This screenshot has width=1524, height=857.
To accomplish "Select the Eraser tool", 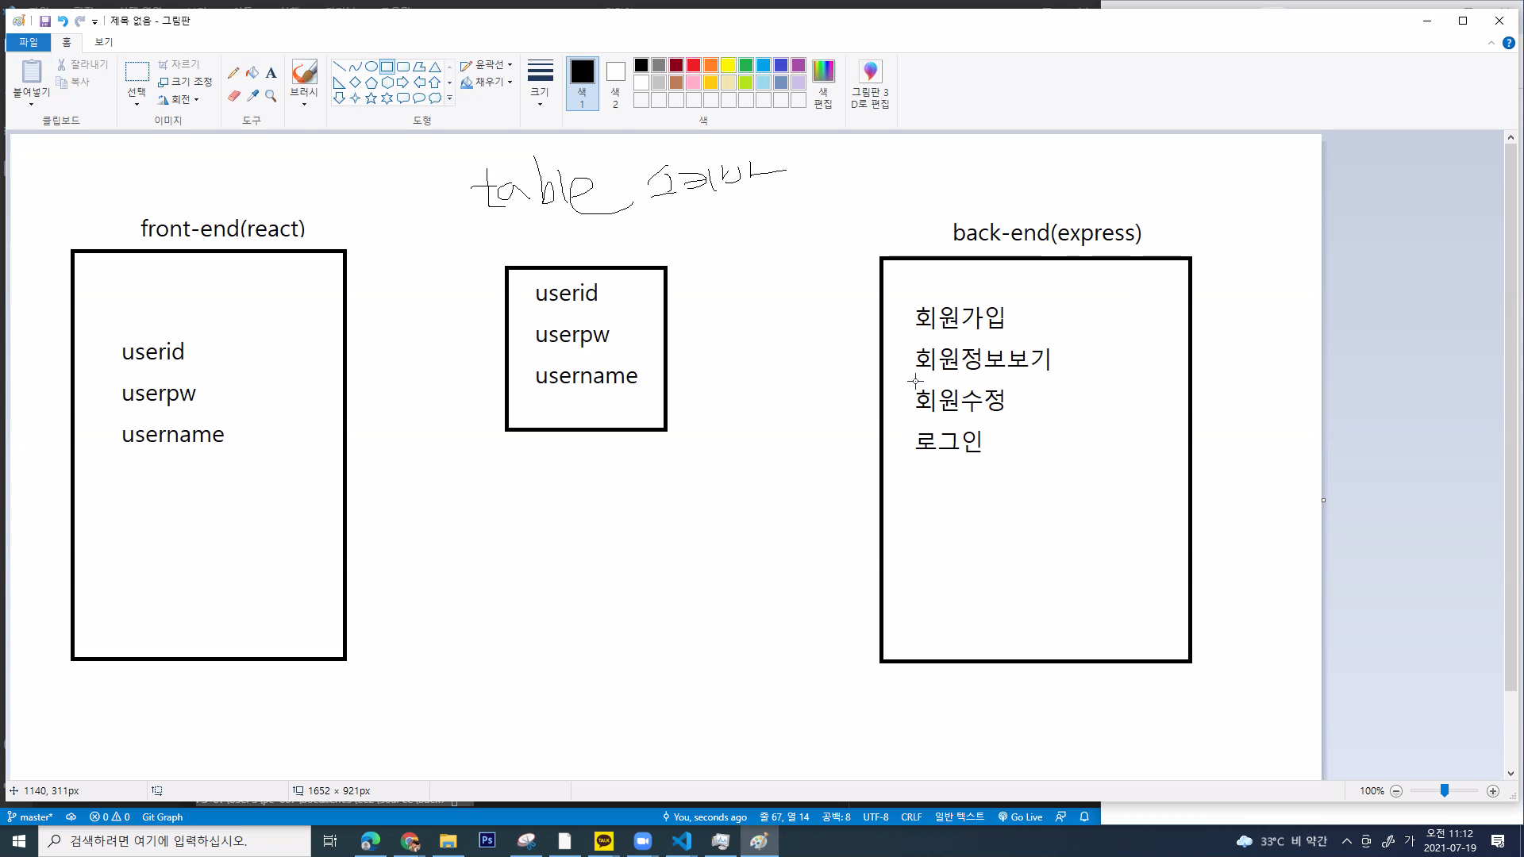I will (233, 96).
